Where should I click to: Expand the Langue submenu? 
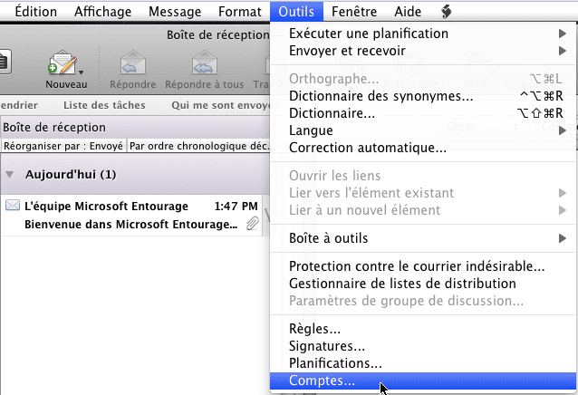point(423,130)
